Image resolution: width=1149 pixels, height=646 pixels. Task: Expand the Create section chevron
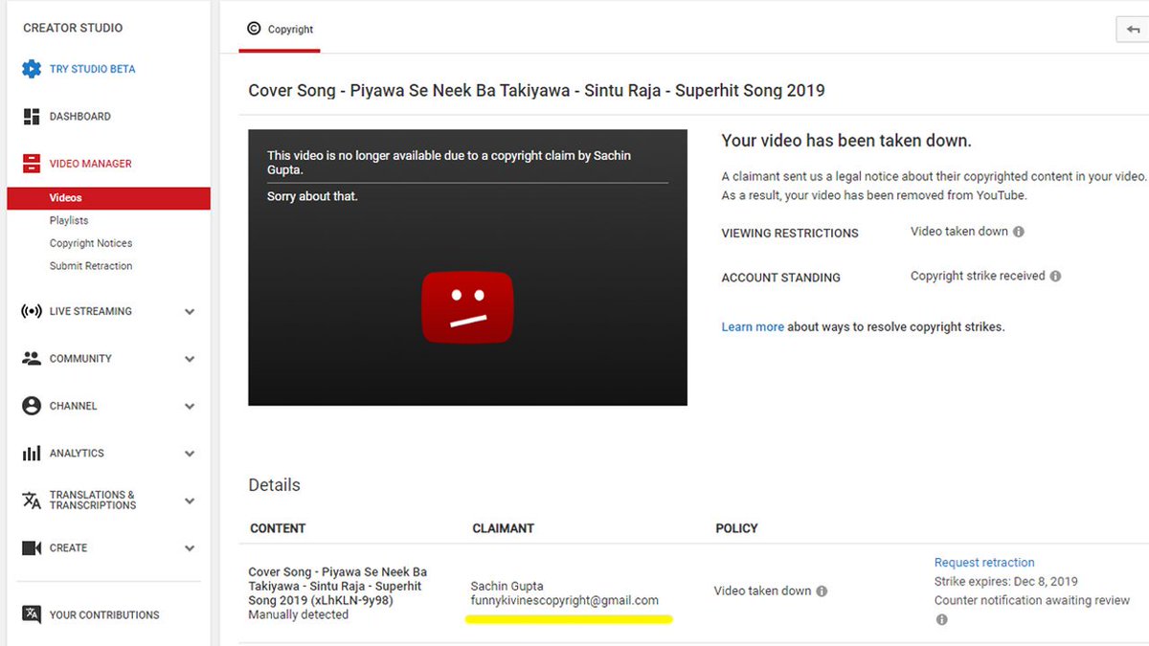click(190, 549)
